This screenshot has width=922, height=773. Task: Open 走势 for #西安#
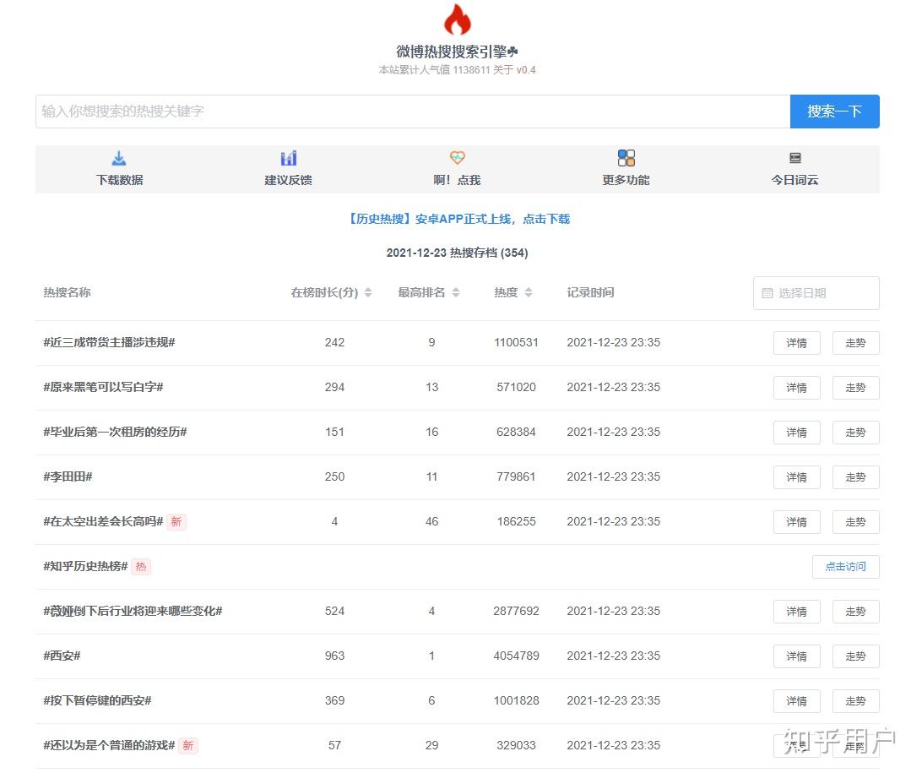pyautogui.click(x=855, y=656)
